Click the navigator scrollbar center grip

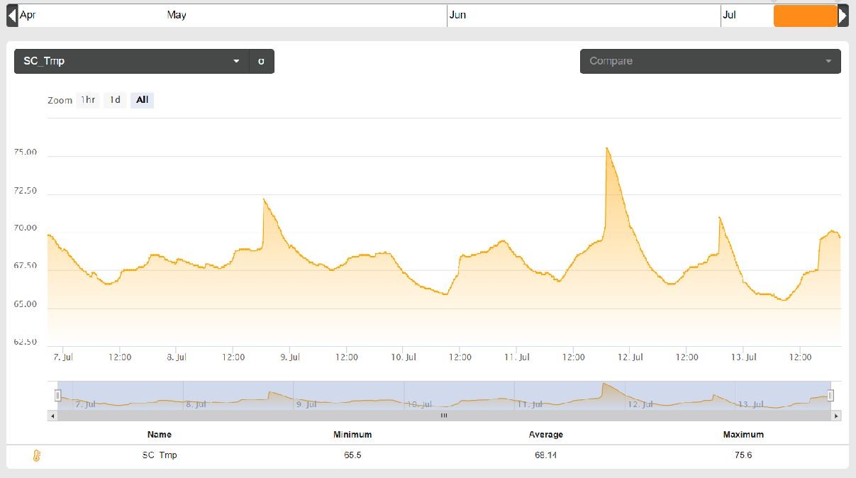(444, 416)
